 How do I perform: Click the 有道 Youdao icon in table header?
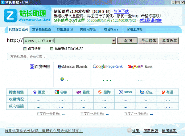[x=163, y=92]
